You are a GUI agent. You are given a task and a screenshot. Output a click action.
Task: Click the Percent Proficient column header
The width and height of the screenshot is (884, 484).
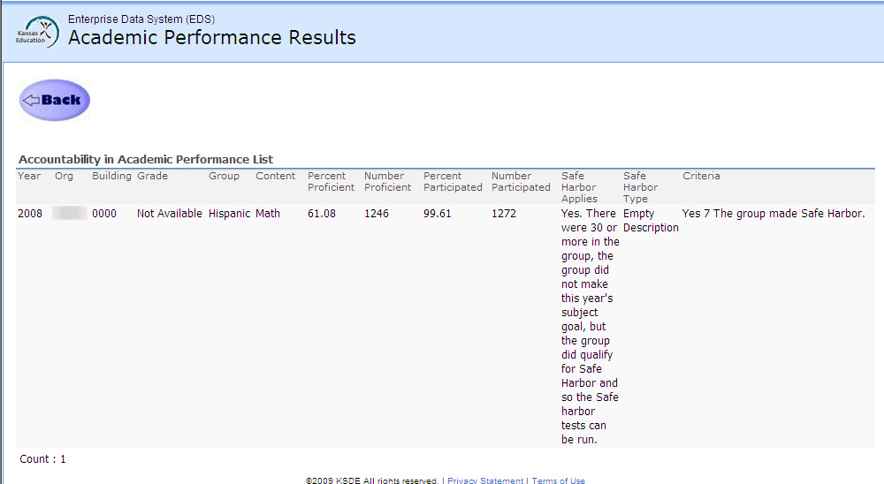[x=331, y=181]
